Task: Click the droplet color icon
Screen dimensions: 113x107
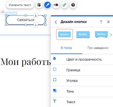Action: (55, 58)
